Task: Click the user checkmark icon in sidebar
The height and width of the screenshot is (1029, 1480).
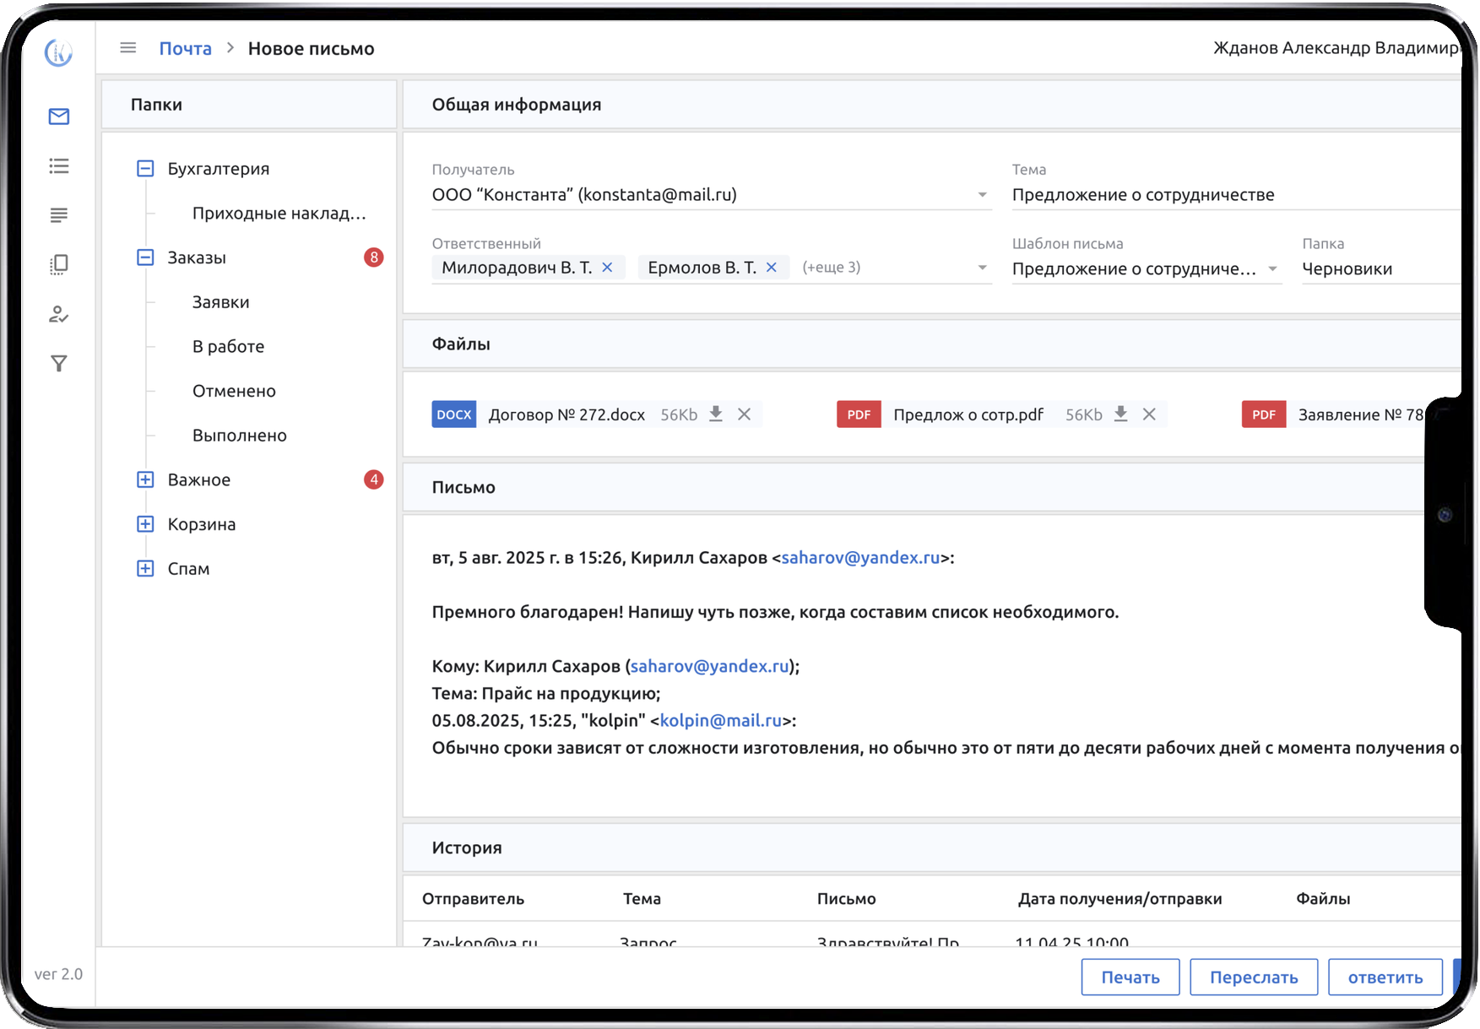Action: [x=59, y=315]
